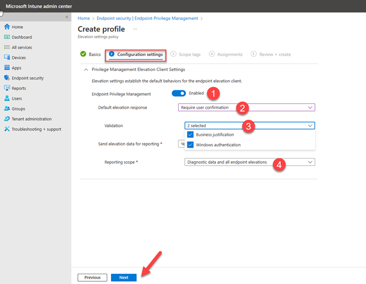Click the Previous button

click(x=93, y=278)
